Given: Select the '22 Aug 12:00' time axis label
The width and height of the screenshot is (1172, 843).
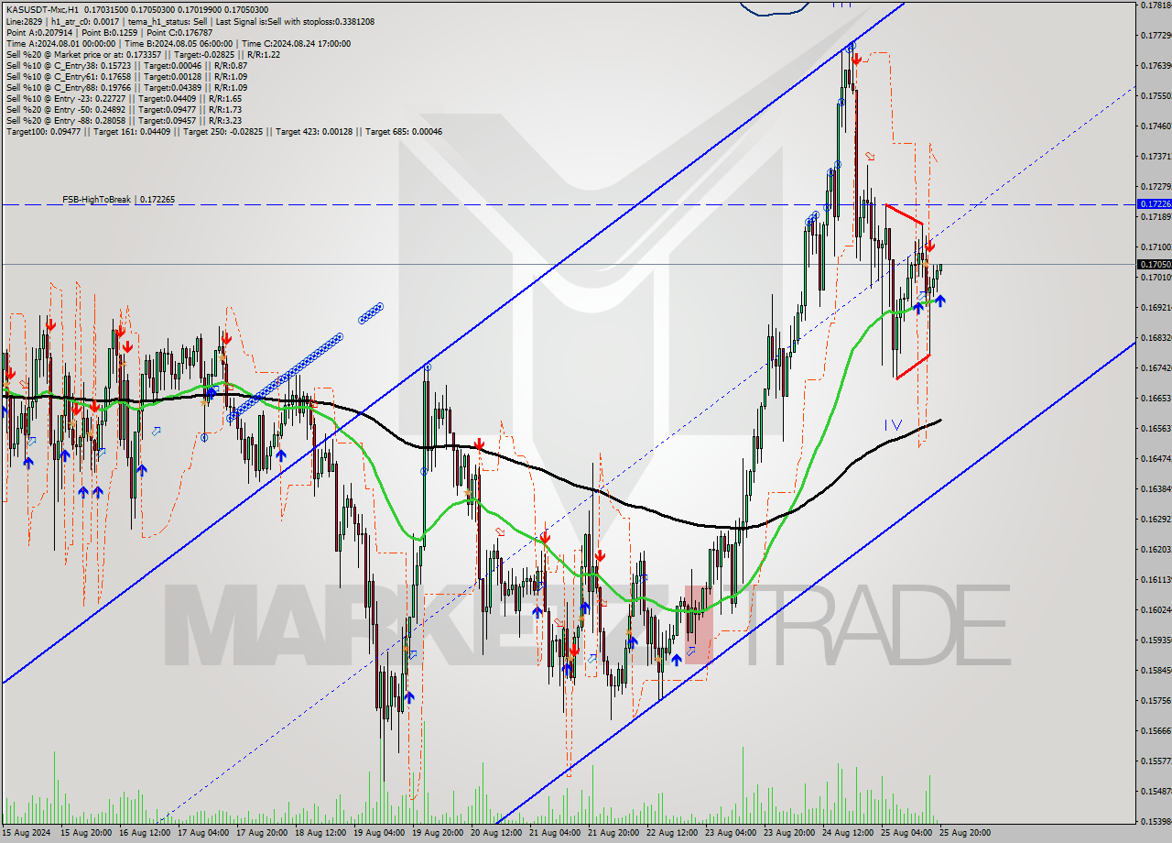Looking at the screenshot, I should point(673,833).
